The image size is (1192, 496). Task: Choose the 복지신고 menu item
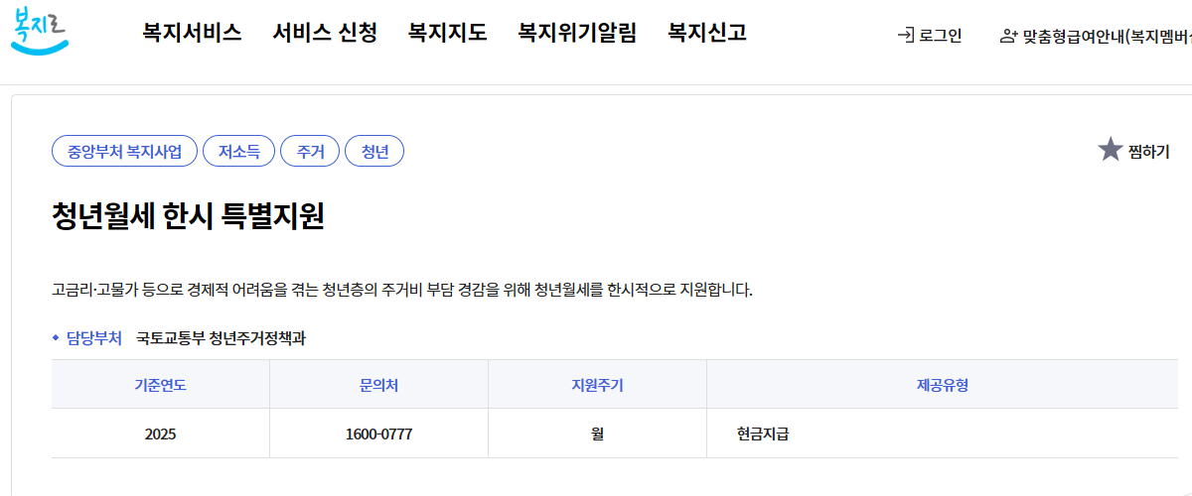(x=707, y=33)
